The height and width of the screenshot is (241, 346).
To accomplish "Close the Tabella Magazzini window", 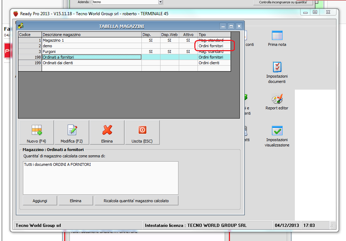I will click(x=239, y=26).
